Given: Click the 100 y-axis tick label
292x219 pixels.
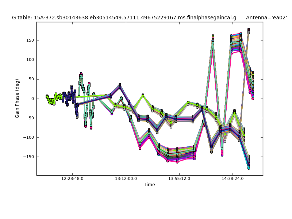Looking at the screenshot, I should click(x=30, y=60).
